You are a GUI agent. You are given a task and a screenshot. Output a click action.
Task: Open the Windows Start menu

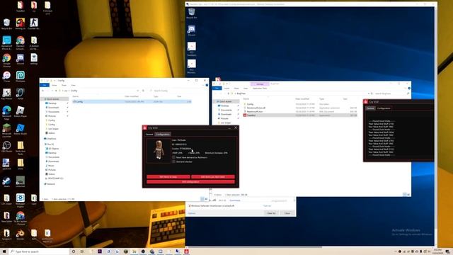[4, 251]
